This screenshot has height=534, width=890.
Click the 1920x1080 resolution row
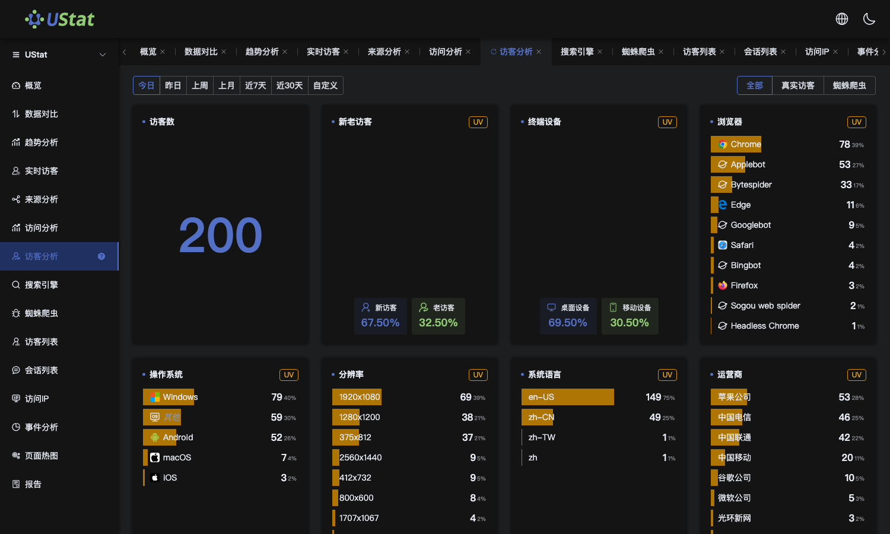[x=409, y=397]
